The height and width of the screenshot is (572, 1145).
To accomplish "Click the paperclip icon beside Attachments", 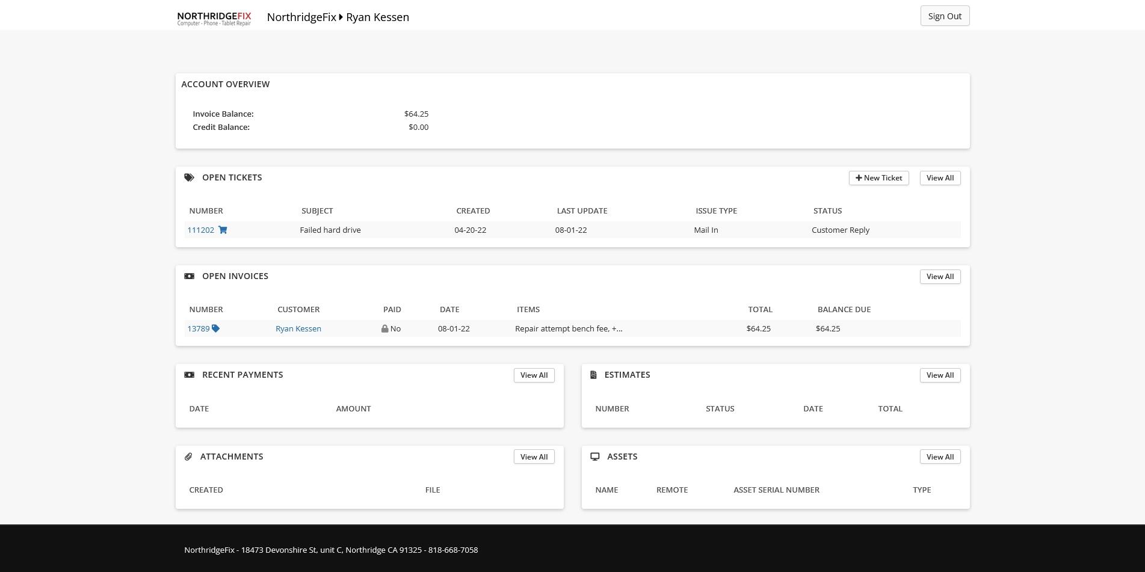I will click(x=188, y=457).
